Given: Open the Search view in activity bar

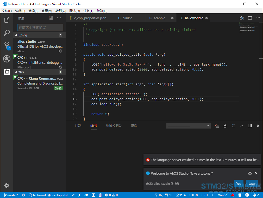Looking at the screenshot, I should point(7,33).
